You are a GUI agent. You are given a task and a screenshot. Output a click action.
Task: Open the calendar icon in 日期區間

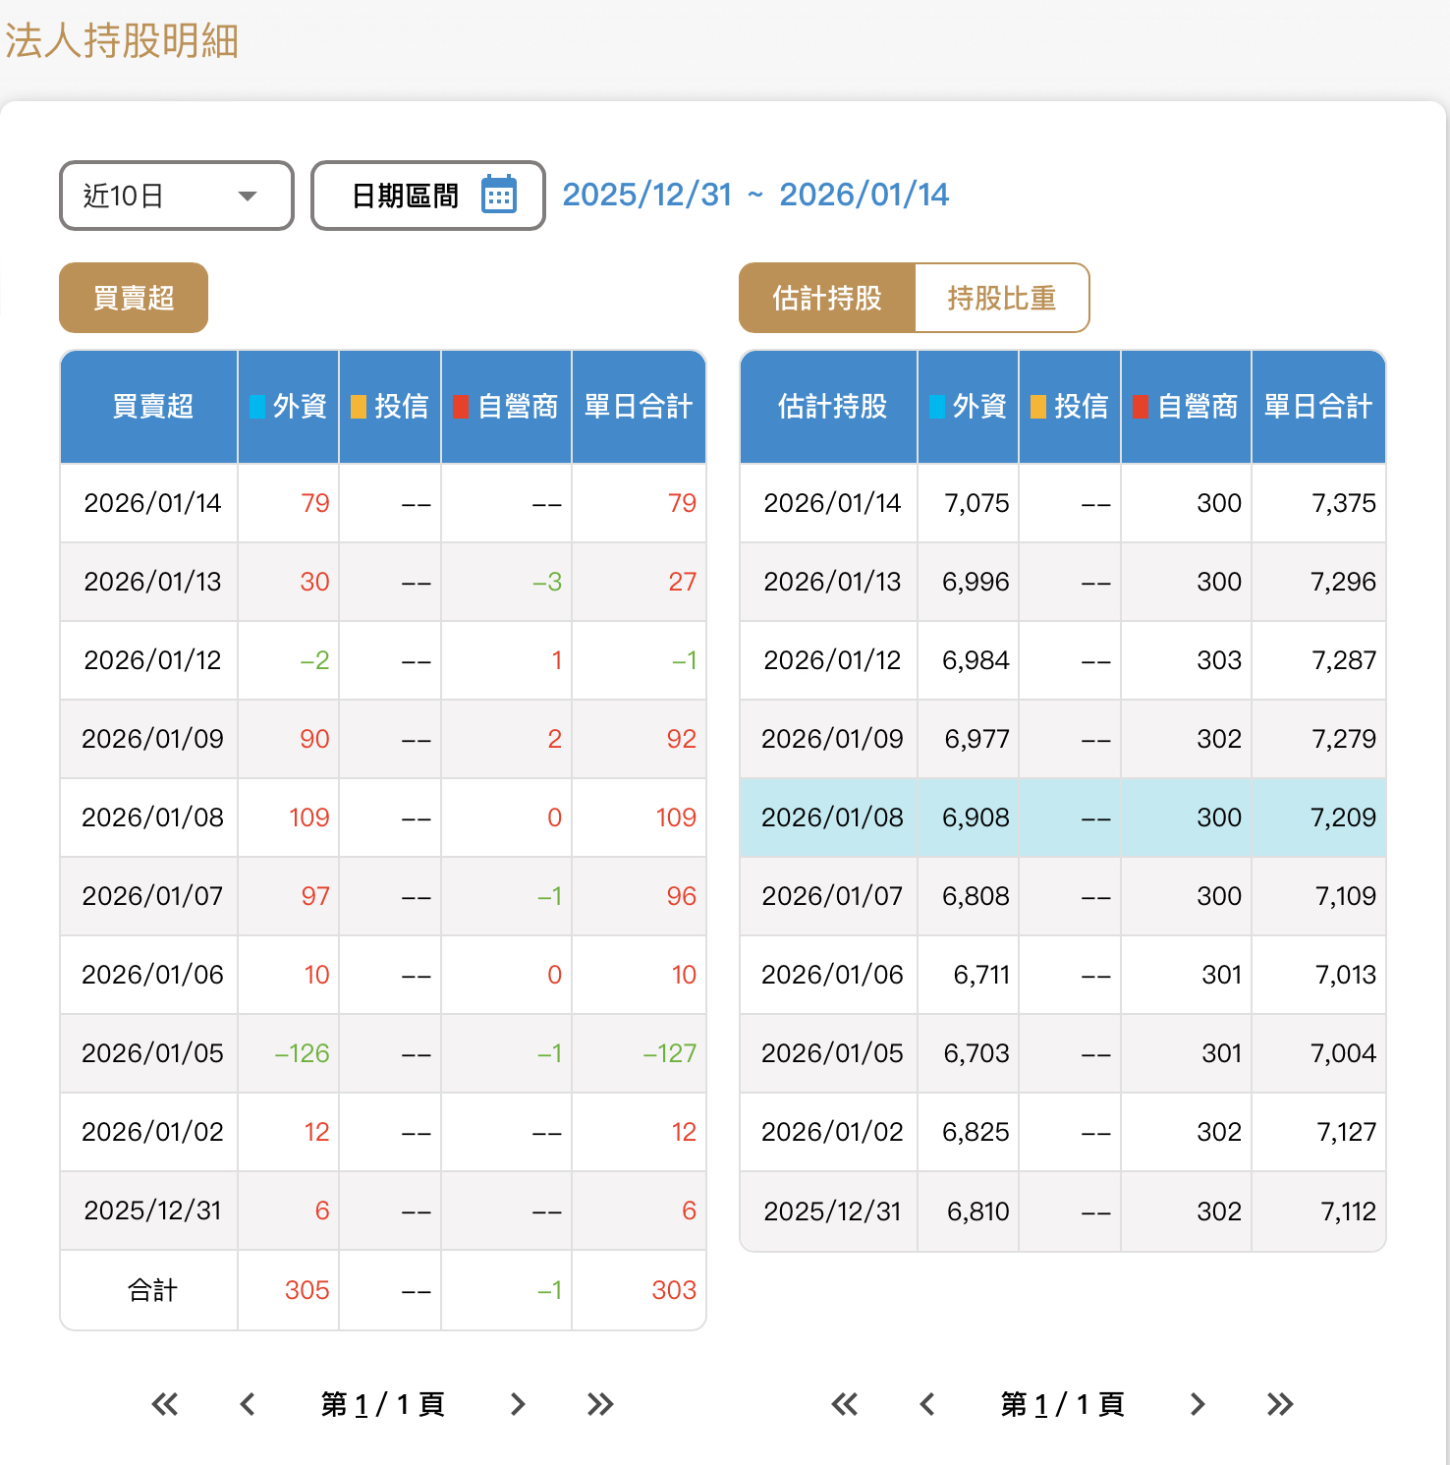tap(499, 196)
